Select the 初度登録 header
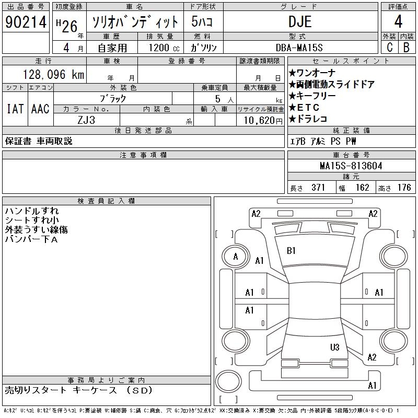The width and height of the screenshot is (418, 418). (x=69, y=7)
